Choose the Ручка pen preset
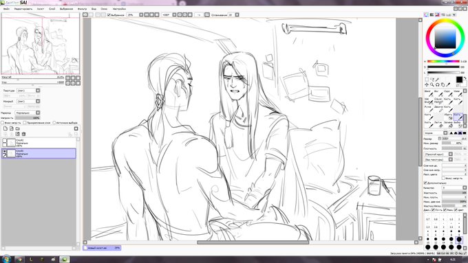This screenshot has width=468, height=263. pos(429,108)
